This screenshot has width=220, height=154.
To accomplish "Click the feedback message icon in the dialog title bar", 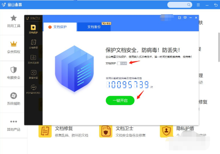I will click(185, 18).
